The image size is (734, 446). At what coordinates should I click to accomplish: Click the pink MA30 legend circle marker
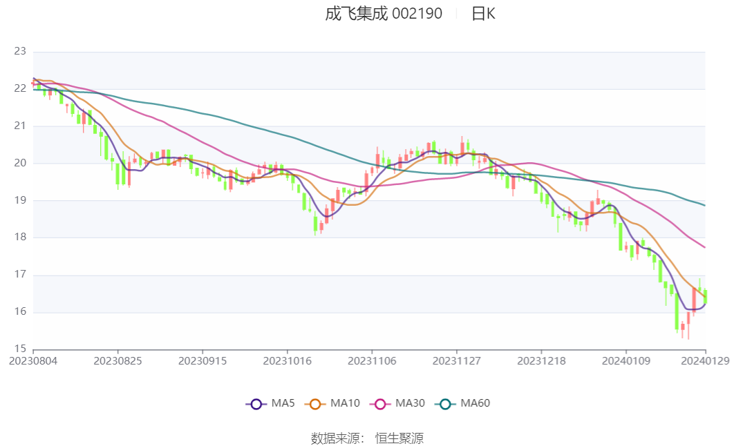379,404
